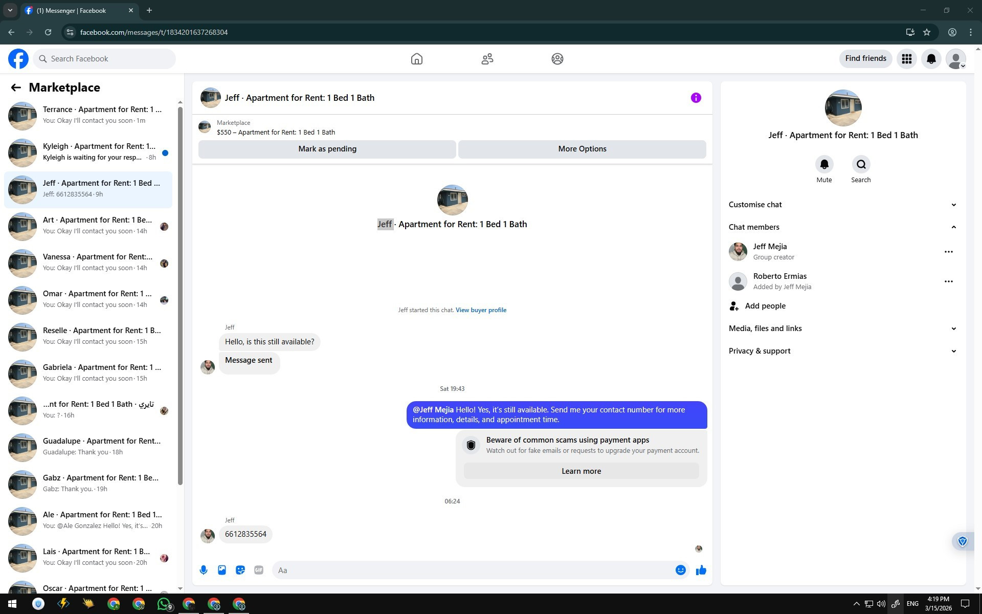Search in conversation using the magnifier icon

tap(861, 164)
